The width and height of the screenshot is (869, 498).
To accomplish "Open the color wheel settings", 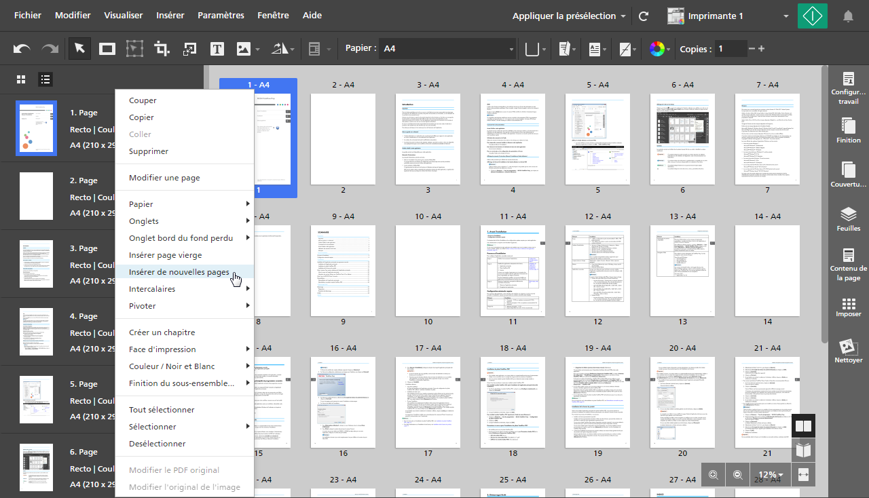I will pos(657,49).
